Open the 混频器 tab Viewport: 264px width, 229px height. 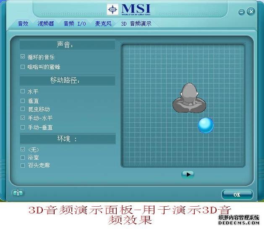pyautogui.click(x=46, y=24)
